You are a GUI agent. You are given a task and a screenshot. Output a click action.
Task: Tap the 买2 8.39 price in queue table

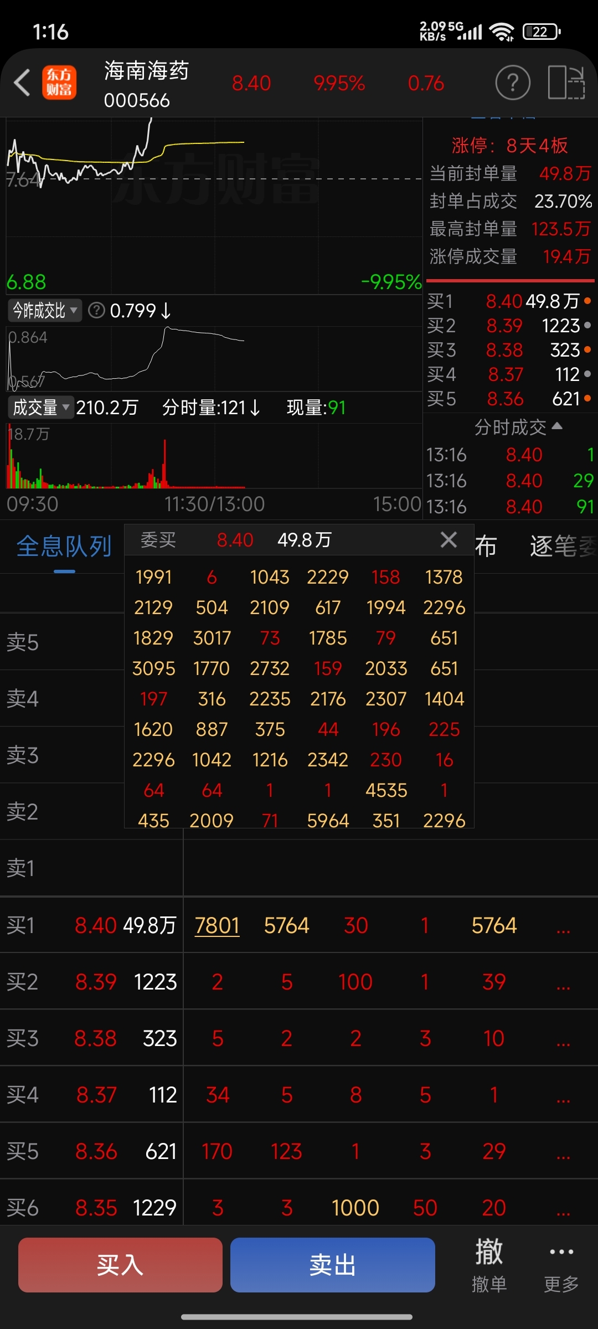(x=96, y=982)
